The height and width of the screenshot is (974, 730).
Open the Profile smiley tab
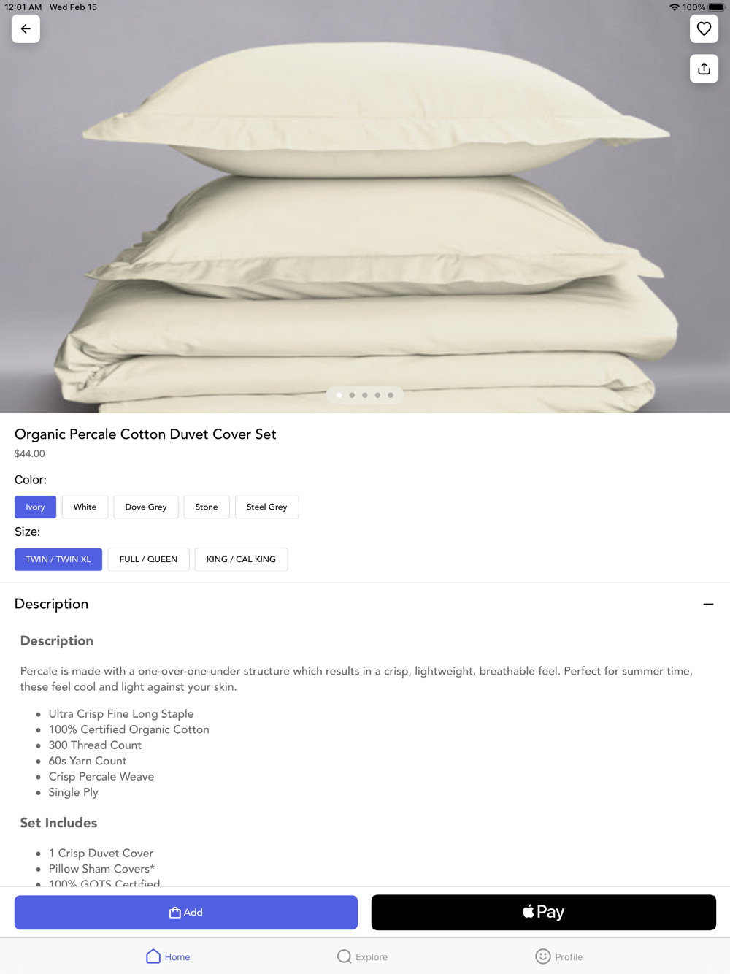(x=558, y=956)
